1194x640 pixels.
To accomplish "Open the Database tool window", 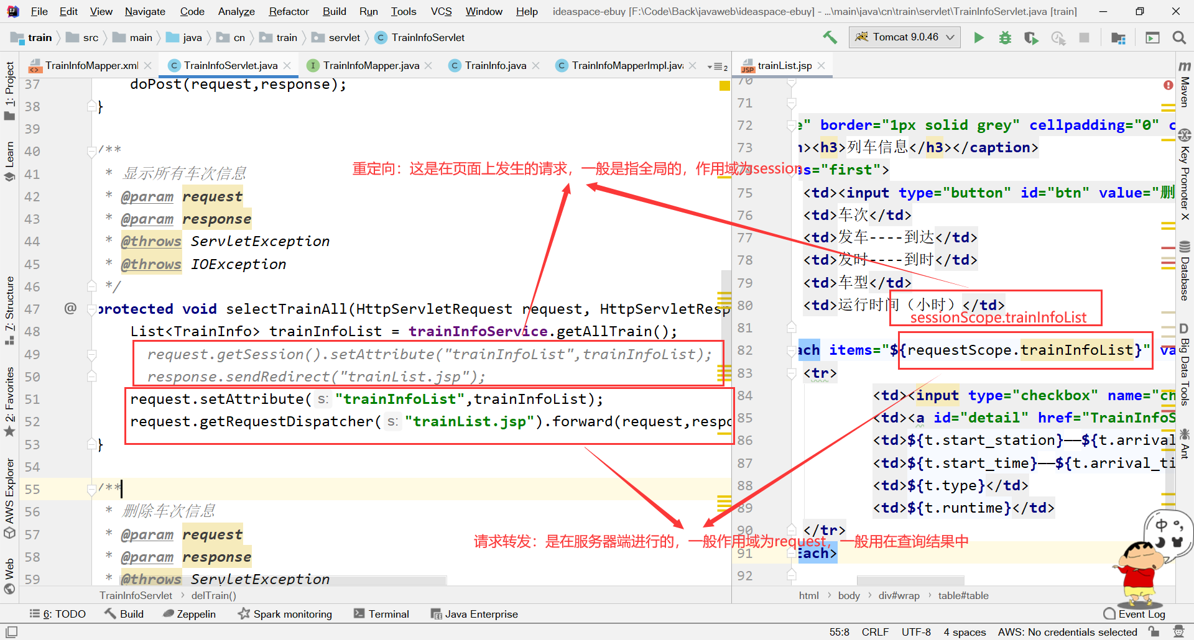I will pyautogui.click(x=1185, y=271).
